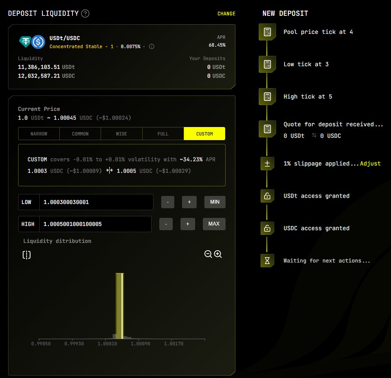This screenshot has height=378, width=391.
Task: Click the '1.00045 USDC' current price value
Action: point(73,118)
